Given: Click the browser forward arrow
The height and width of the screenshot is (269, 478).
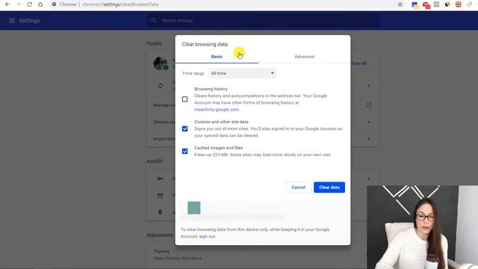Looking at the screenshot, I should 18,4.
